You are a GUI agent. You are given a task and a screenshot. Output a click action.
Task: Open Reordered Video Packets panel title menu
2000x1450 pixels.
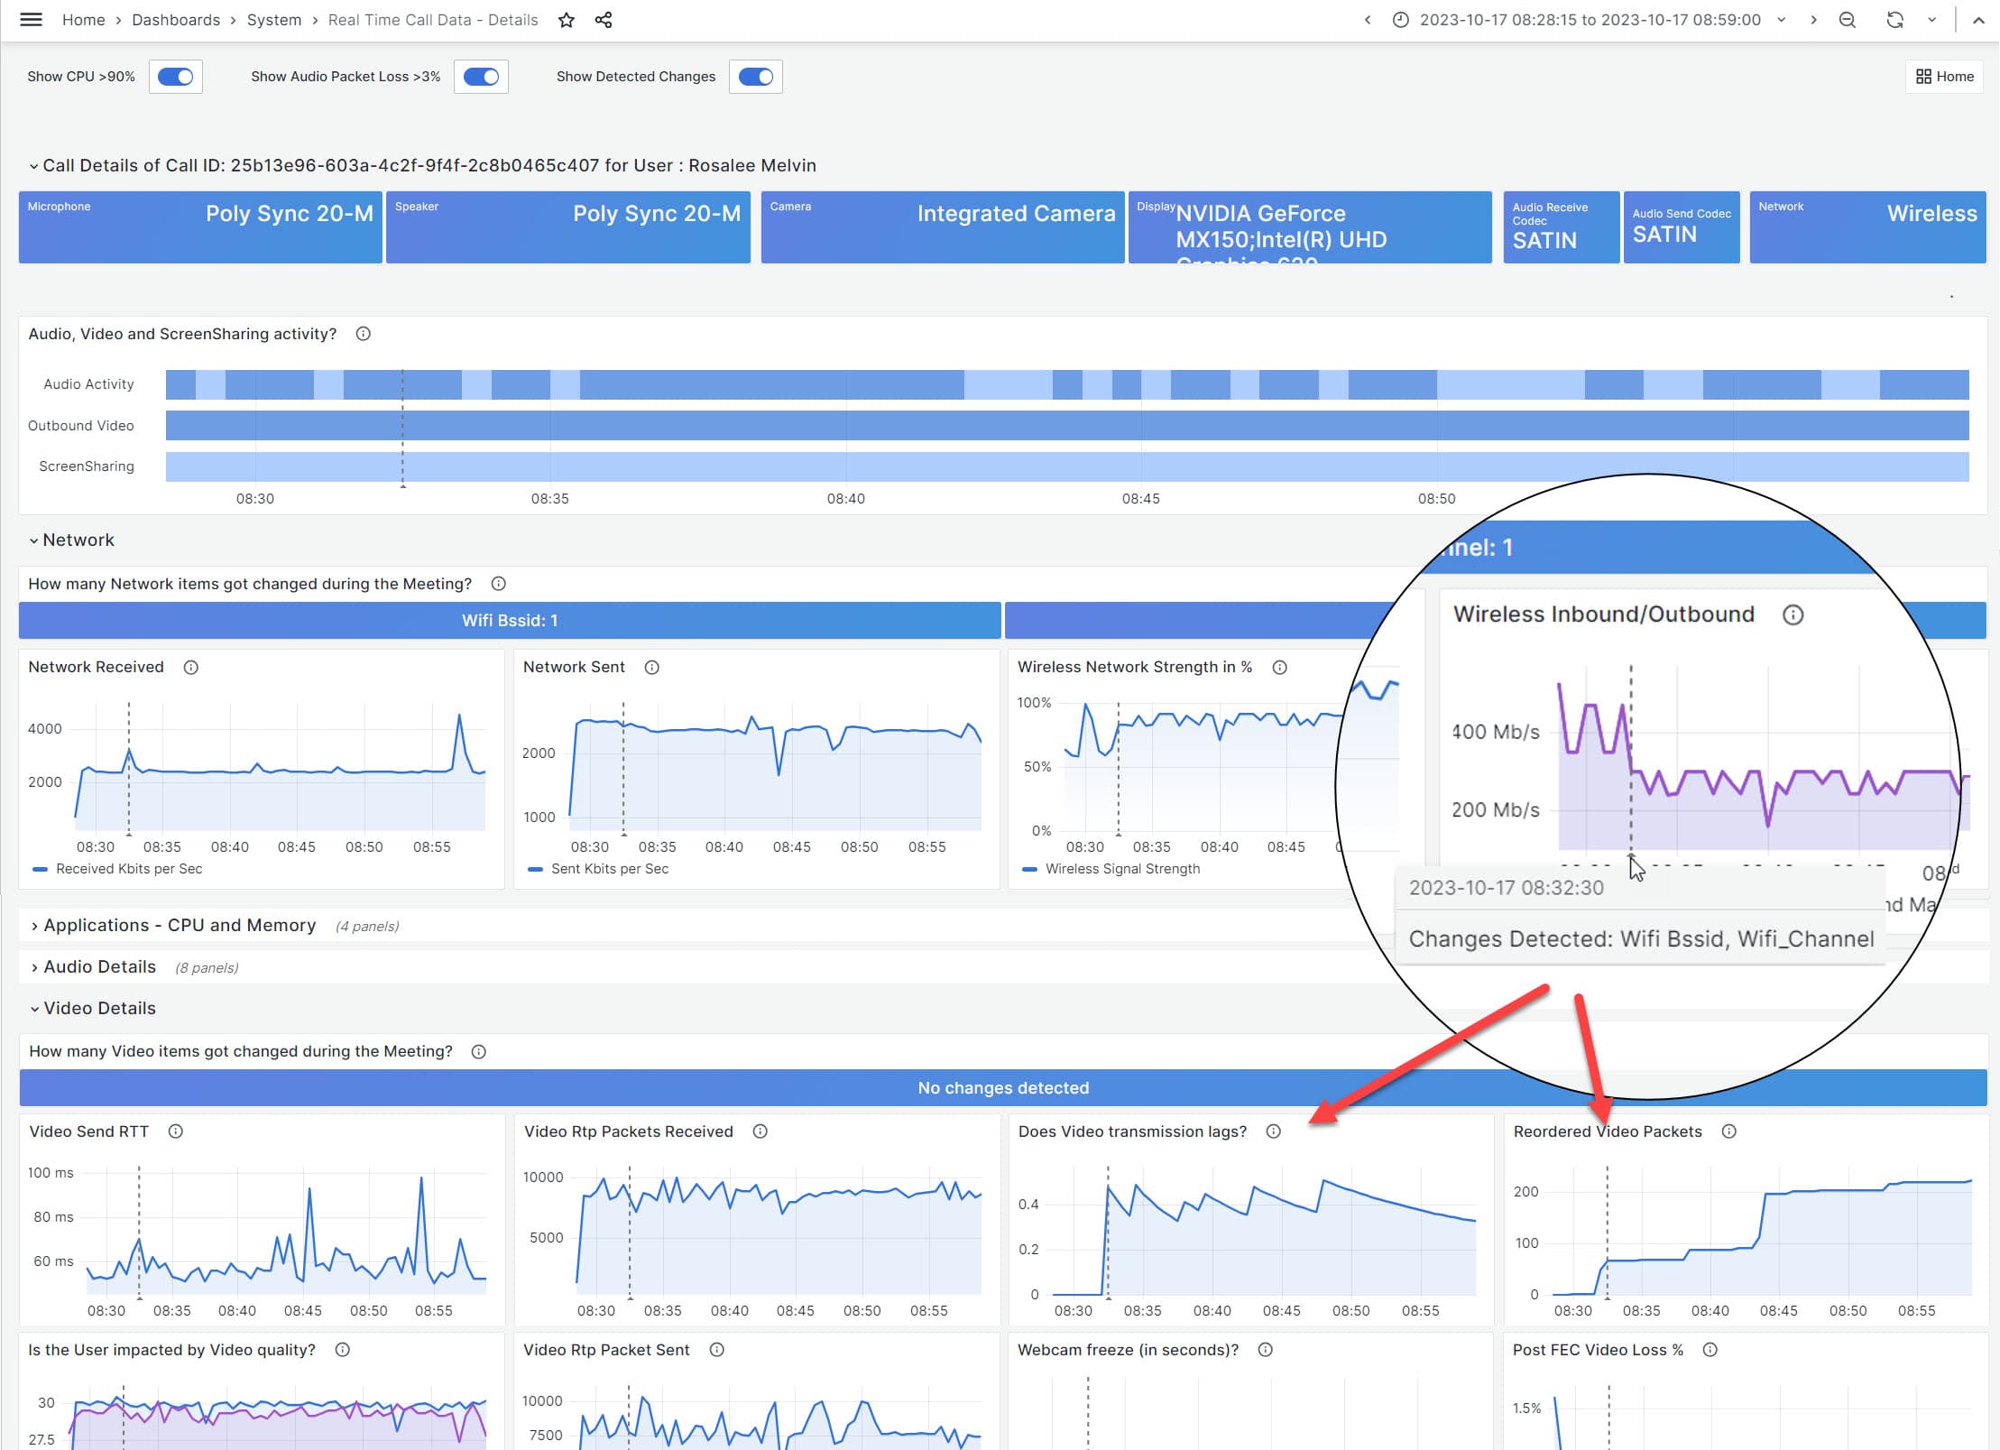click(x=1608, y=1131)
